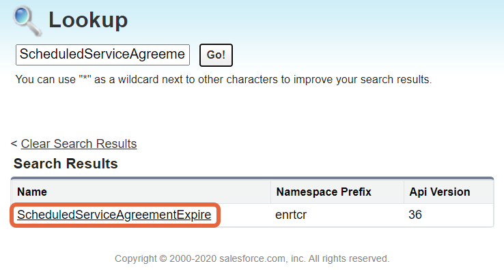Select the Namespace Prefix column header
Viewport: 504px width, 270px height.
pyautogui.click(x=324, y=192)
